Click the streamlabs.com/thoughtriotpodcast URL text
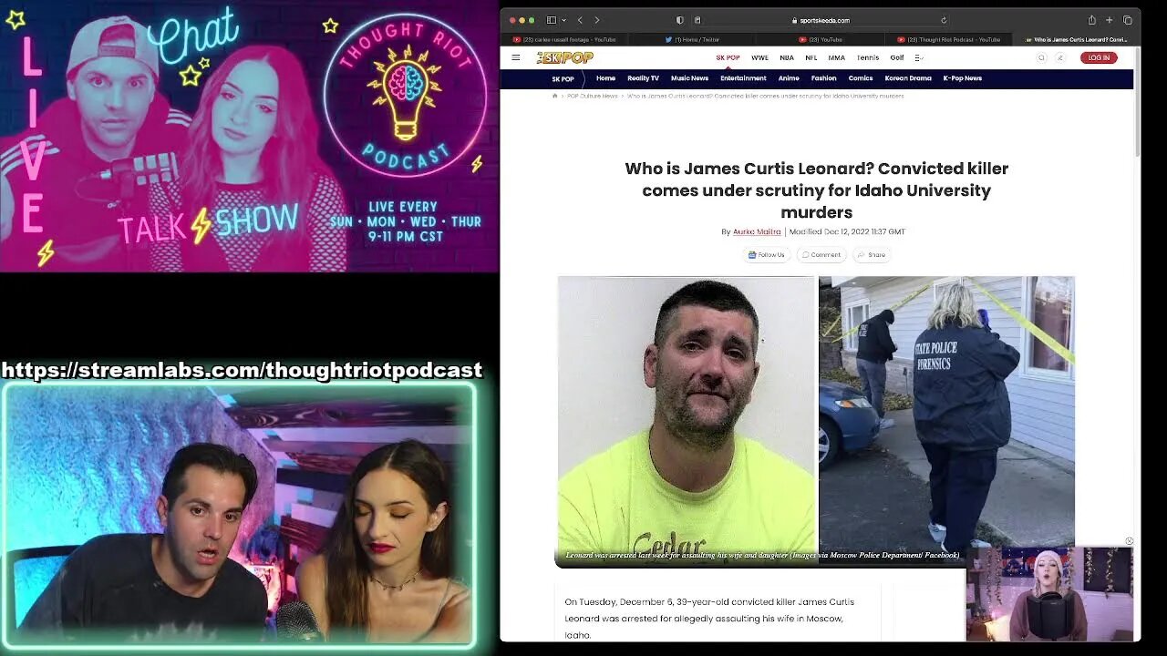The image size is (1167, 656). pyautogui.click(x=242, y=370)
